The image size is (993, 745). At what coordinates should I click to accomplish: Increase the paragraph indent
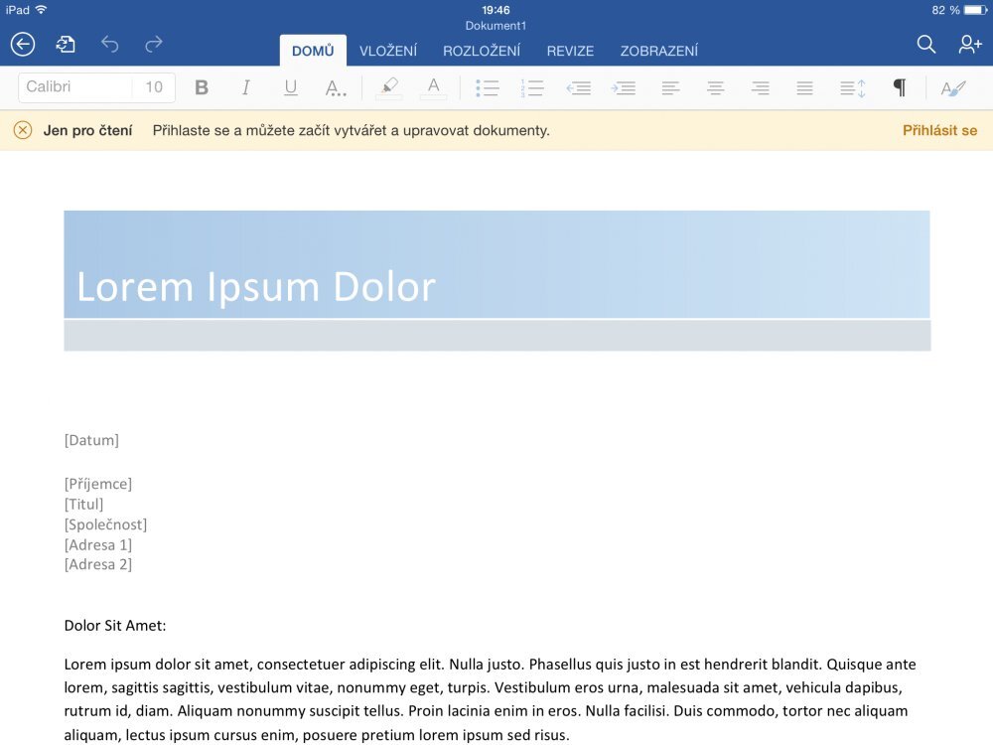(625, 87)
